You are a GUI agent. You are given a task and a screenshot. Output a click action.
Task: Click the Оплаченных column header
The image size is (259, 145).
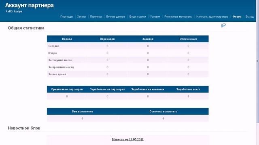(x=188, y=39)
